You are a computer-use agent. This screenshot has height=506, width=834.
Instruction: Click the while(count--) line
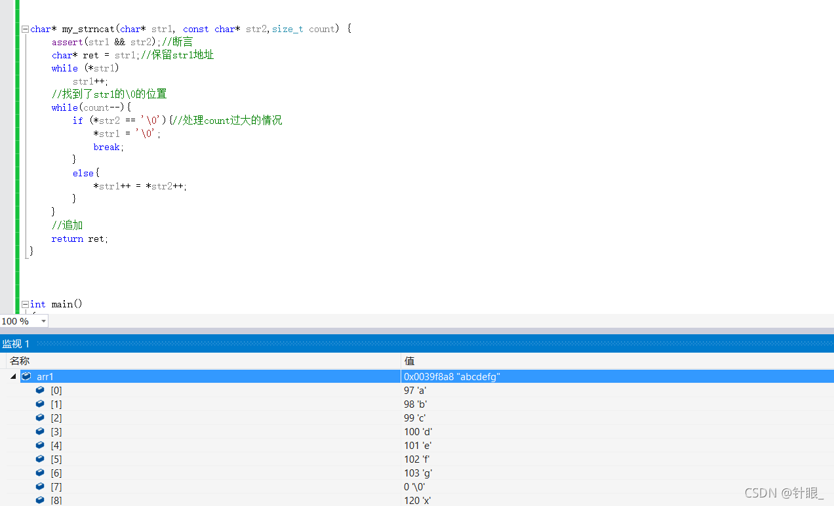(x=92, y=107)
